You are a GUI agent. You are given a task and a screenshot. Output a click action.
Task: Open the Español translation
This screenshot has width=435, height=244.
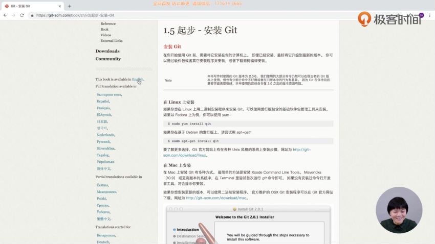point(103,102)
